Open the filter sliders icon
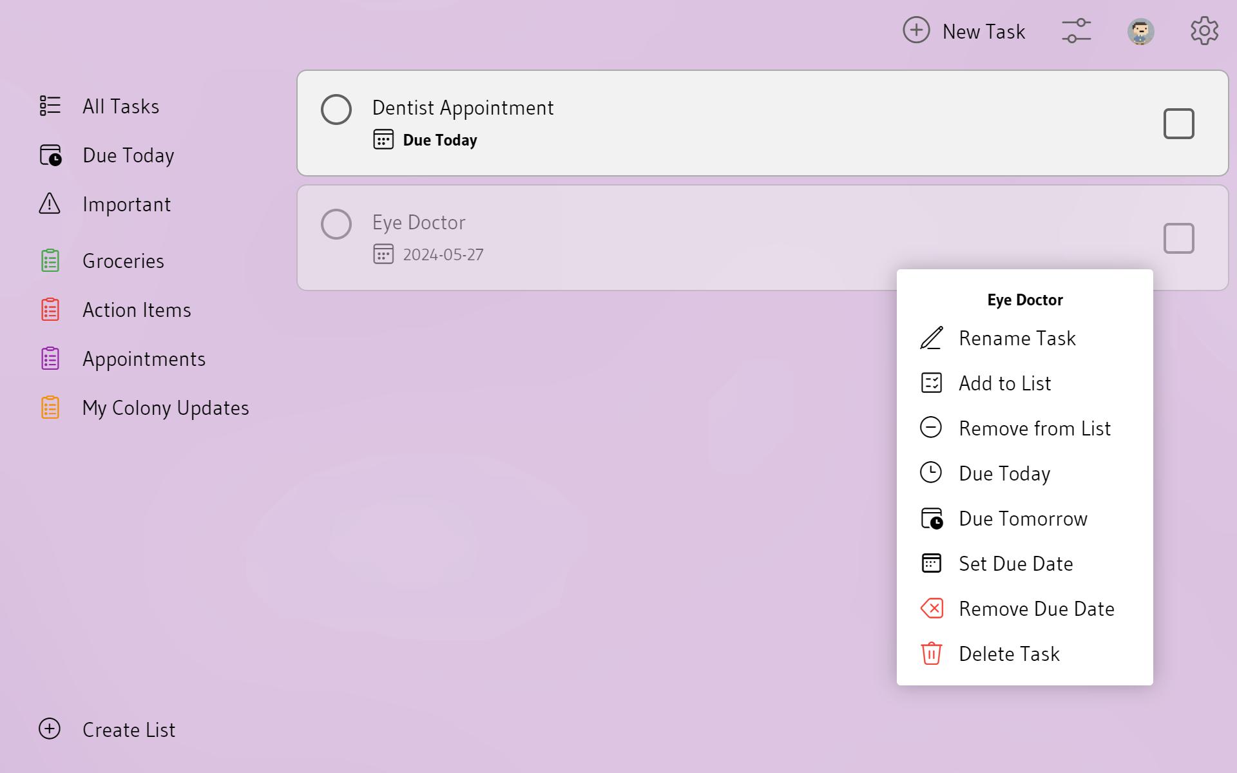 coord(1077,31)
